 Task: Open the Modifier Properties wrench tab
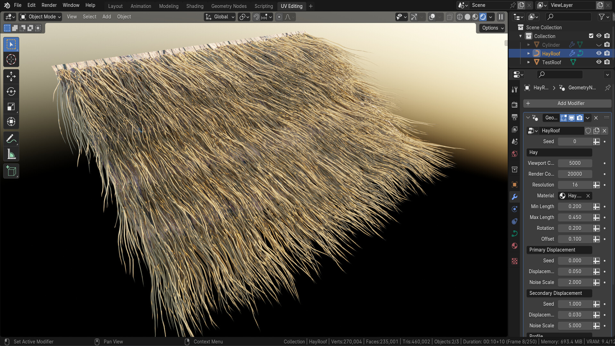514,197
